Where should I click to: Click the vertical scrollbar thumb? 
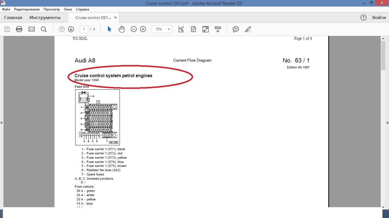point(383,55)
